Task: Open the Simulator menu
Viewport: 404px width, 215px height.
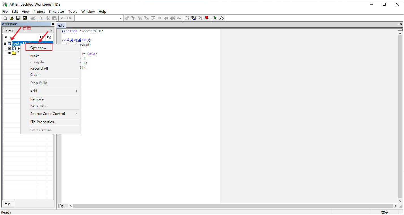Action: coord(56,12)
